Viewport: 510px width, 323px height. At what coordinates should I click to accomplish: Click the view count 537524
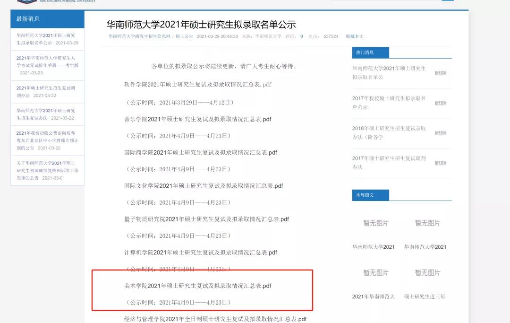(331, 36)
